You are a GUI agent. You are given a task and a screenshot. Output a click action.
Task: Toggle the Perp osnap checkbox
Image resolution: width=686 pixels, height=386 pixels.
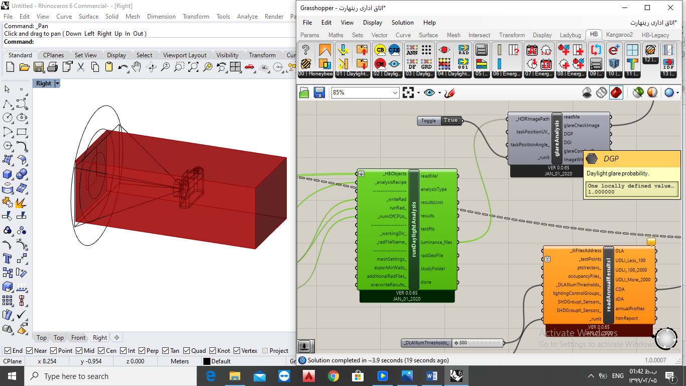click(141, 351)
